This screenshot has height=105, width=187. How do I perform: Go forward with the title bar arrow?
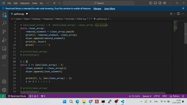click(59, 3)
